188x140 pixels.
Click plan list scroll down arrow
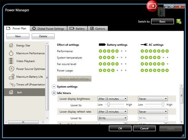click(47, 118)
